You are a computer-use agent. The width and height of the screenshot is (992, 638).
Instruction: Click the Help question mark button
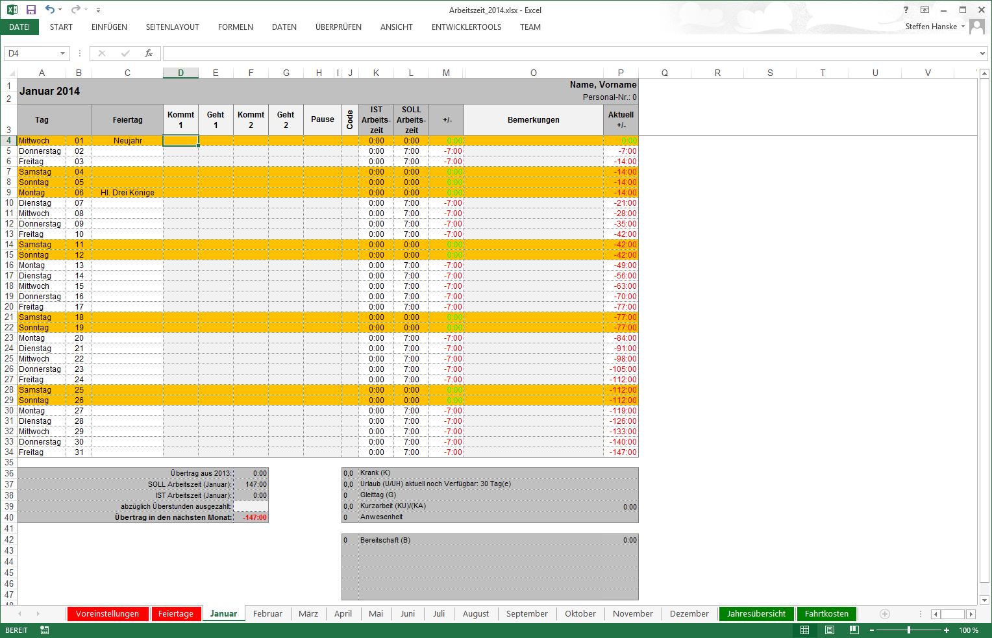click(906, 10)
